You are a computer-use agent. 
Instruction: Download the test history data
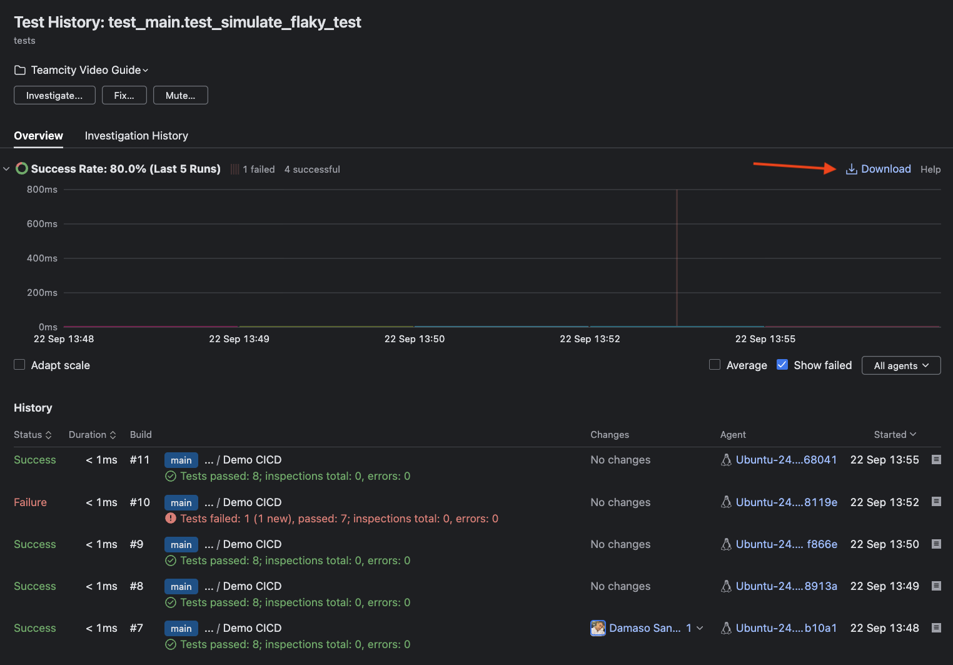pyautogui.click(x=878, y=169)
